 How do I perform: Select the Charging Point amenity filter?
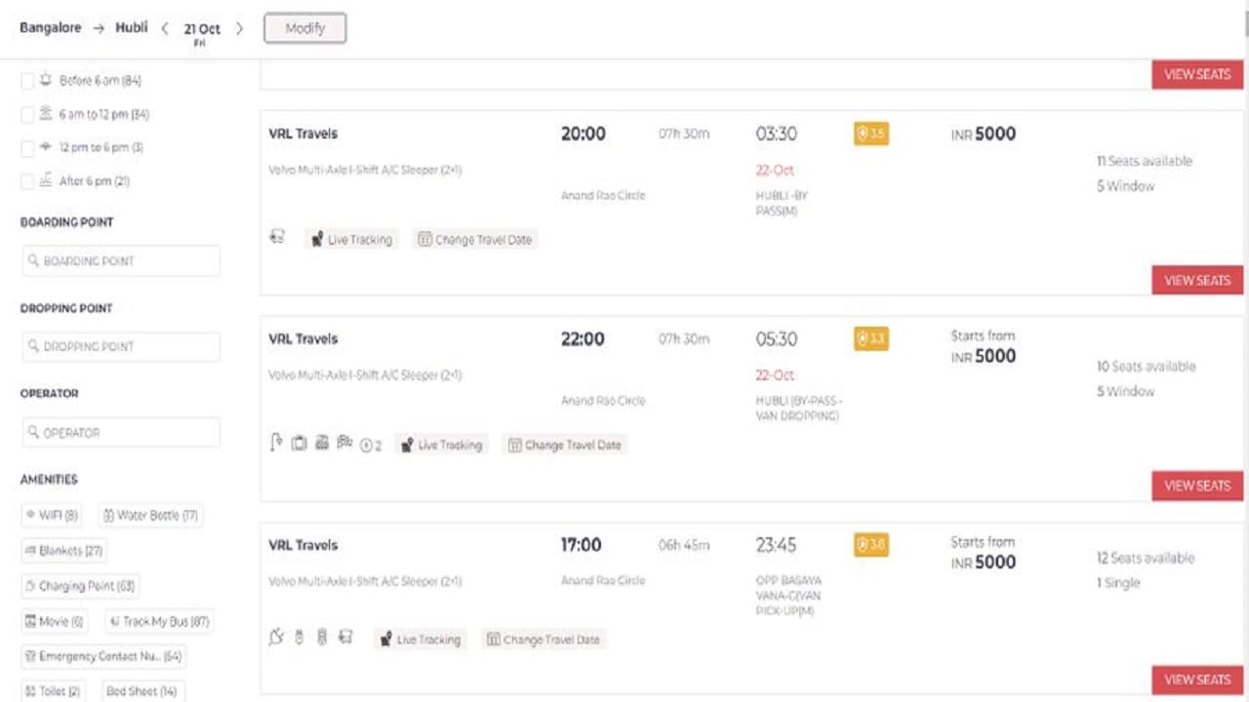click(x=80, y=586)
